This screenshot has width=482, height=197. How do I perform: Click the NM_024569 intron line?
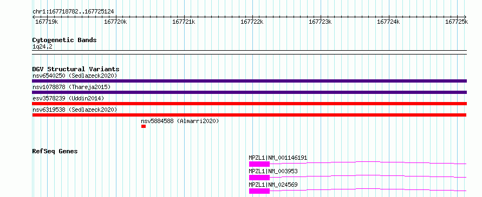pos(368,189)
